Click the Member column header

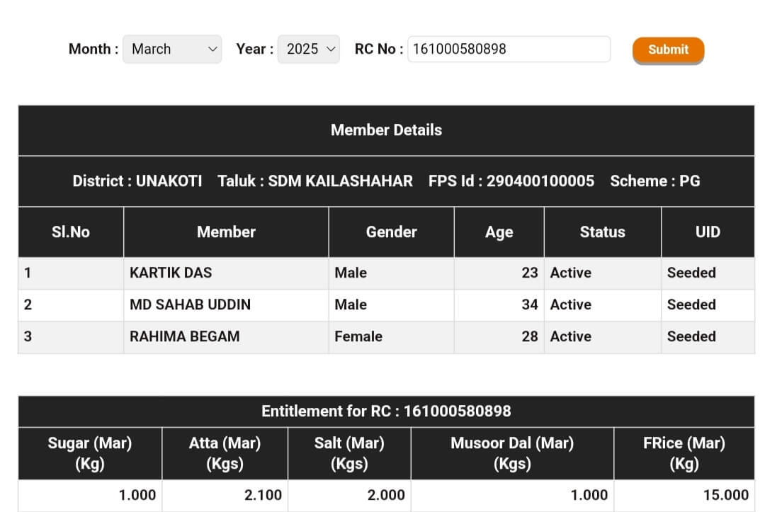[x=226, y=232]
